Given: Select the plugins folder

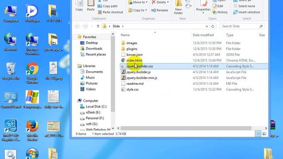Looking at the screenshot, I should [132, 49].
